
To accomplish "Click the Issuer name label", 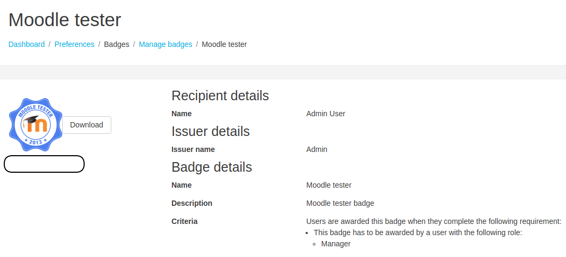I will pyautogui.click(x=193, y=149).
